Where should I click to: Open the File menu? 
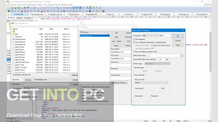(x=11, y=5)
